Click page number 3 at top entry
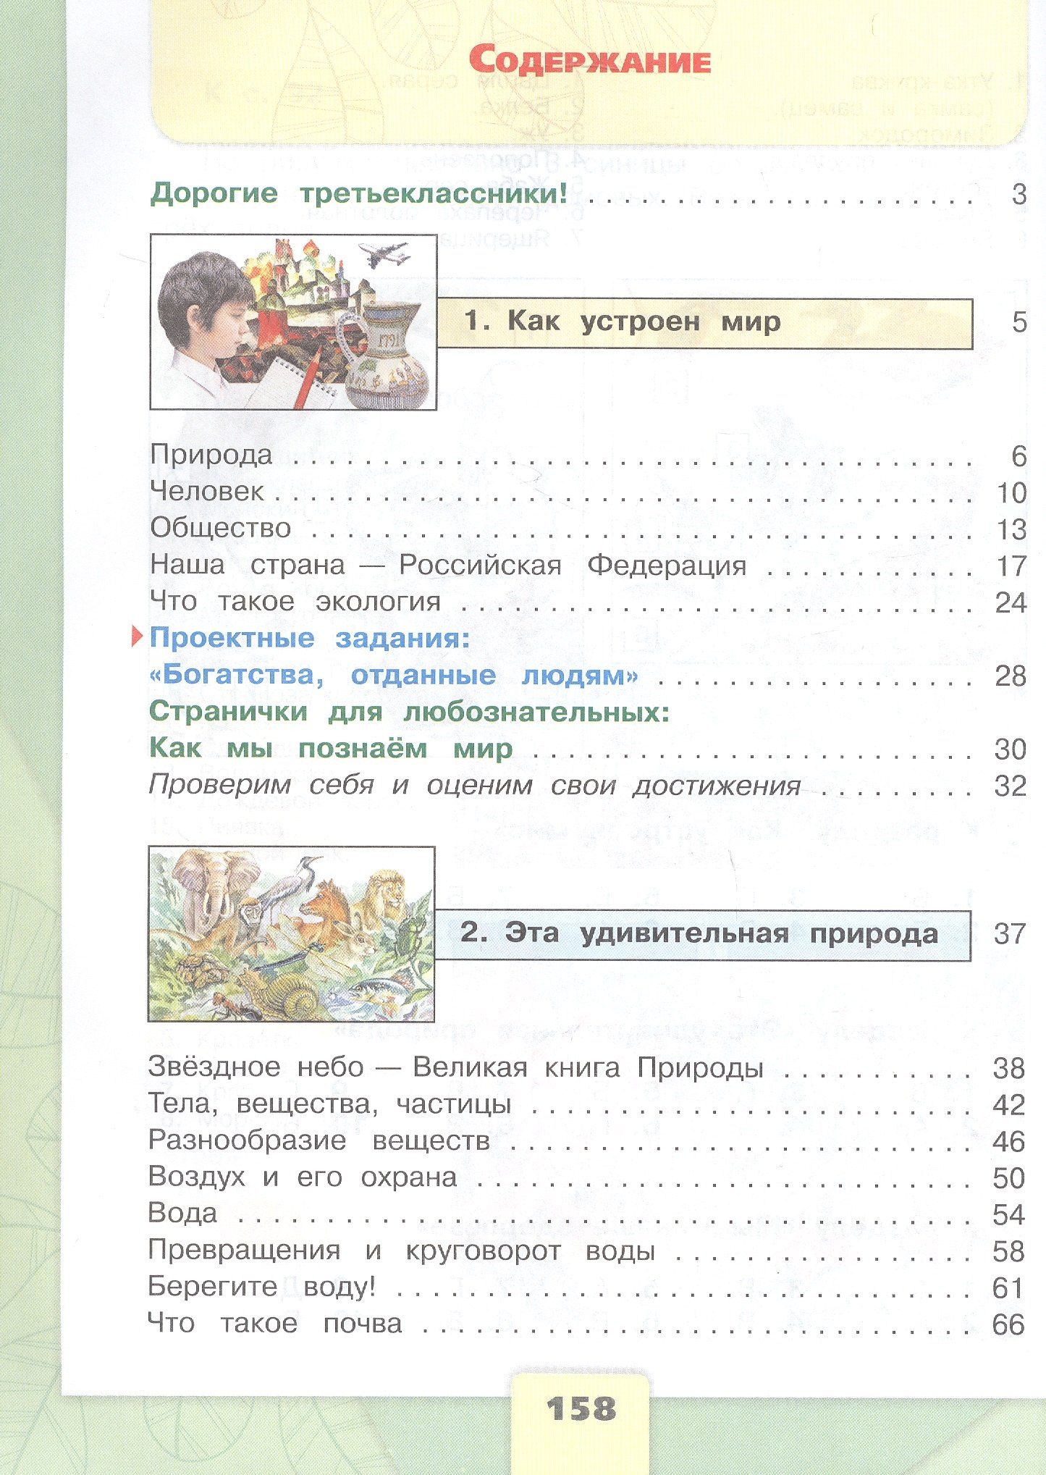 1019,195
